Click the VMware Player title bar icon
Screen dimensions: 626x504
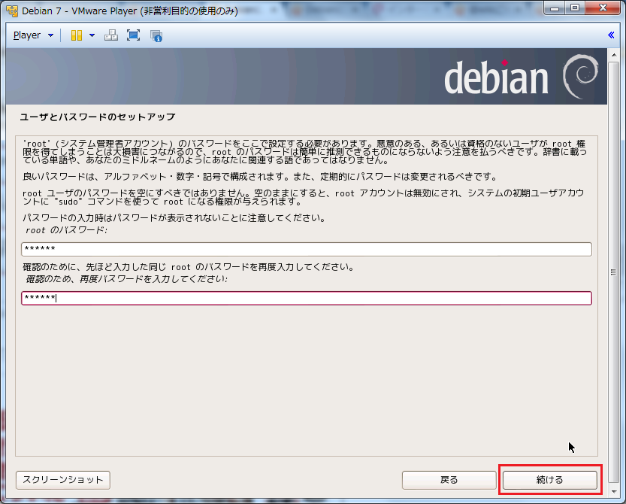pos(11,11)
